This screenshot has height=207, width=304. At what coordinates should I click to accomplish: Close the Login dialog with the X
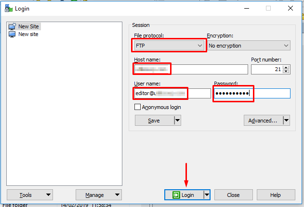pyautogui.click(x=291, y=8)
